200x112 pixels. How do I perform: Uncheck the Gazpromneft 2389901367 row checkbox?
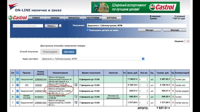tap(17, 91)
